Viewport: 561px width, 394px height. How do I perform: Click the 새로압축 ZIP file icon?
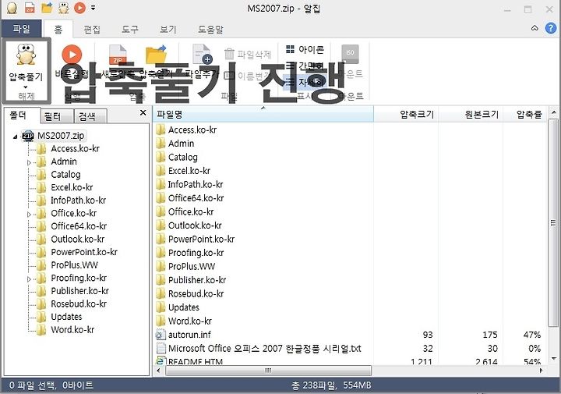pos(118,55)
